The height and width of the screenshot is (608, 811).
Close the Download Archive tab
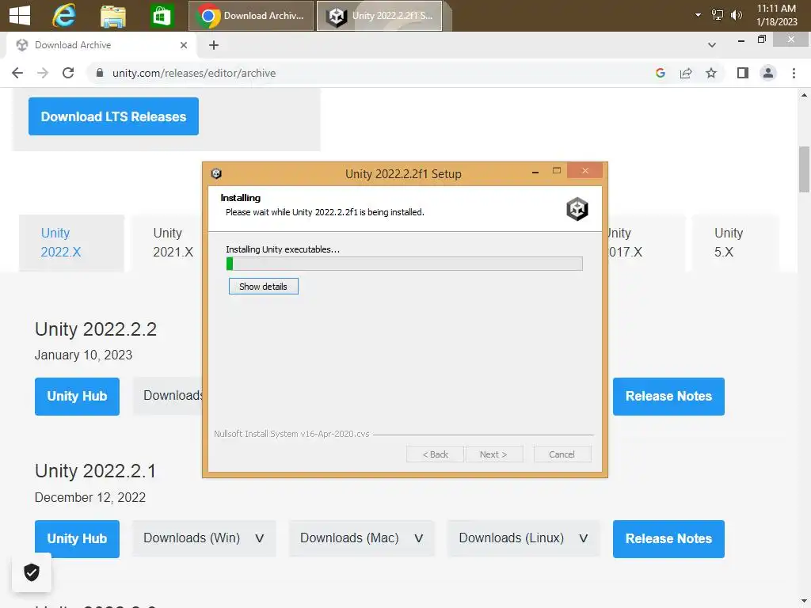pos(183,45)
